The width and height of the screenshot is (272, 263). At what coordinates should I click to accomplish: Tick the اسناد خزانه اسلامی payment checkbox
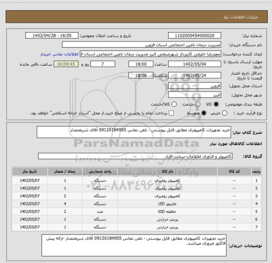tap(171, 113)
